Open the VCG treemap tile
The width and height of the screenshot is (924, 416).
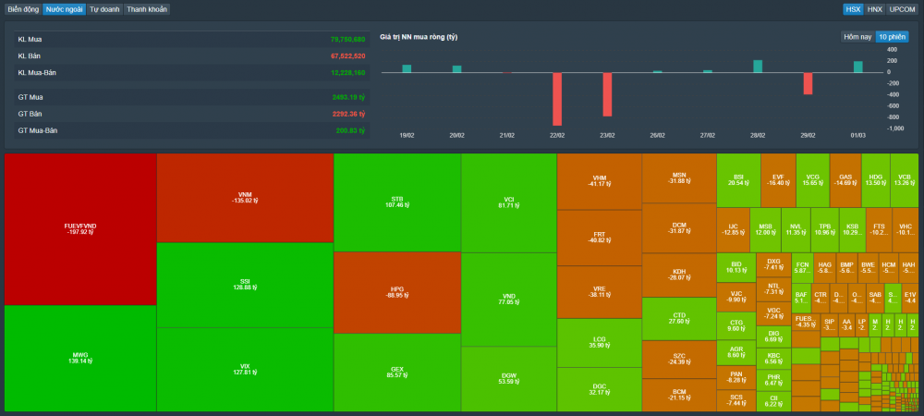[812, 180]
